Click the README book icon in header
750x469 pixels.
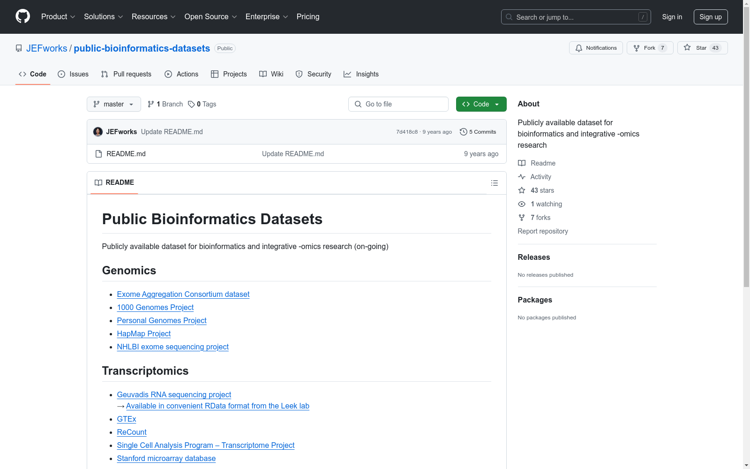(98, 182)
